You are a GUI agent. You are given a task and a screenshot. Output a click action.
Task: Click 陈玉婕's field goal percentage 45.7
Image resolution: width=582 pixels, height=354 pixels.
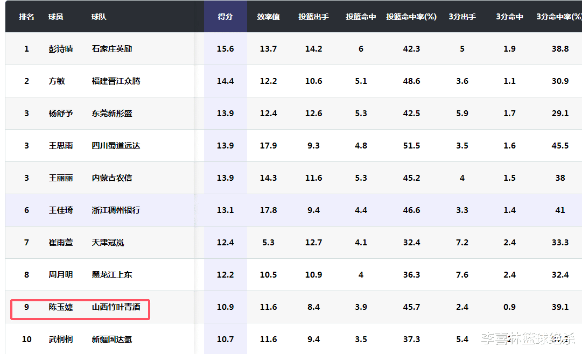click(x=412, y=307)
